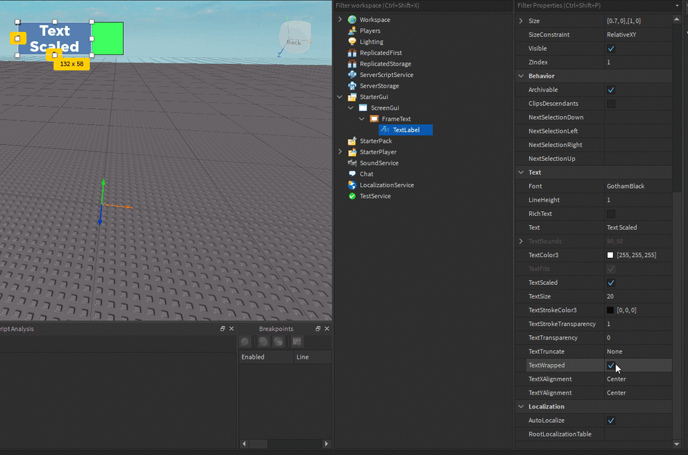Viewport: 688px width, 455px height.
Task: Select the Workspace globe icon in Explorer
Action: [352, 20]
